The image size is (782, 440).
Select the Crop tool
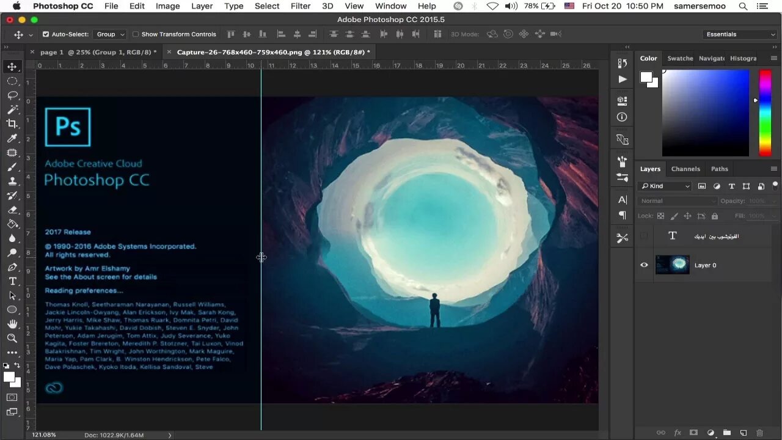click(12, 124)
